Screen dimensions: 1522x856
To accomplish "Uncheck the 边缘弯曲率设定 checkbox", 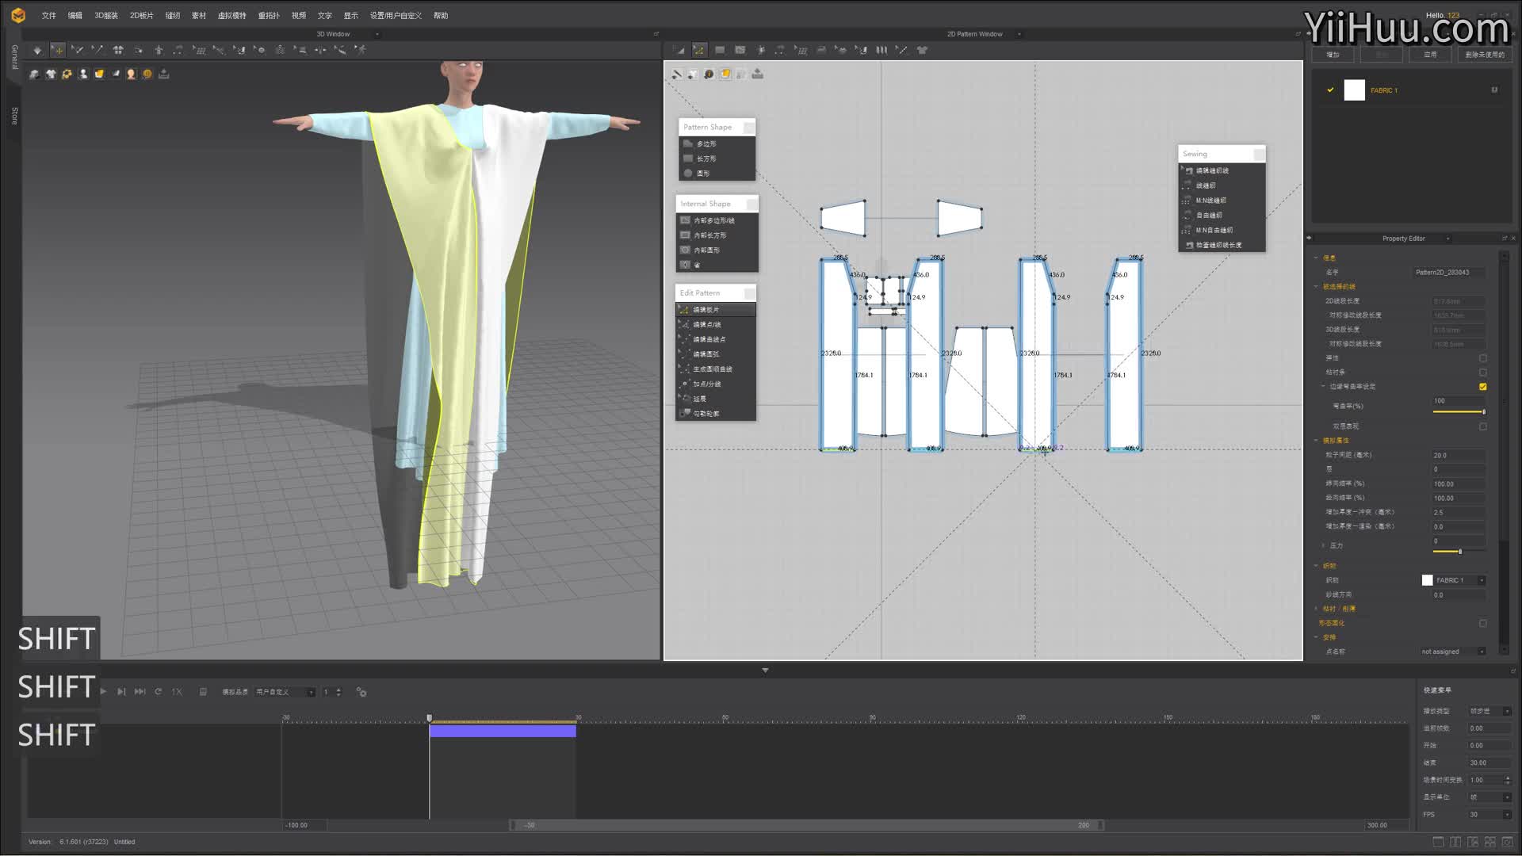I will (x=1482, y=387).
